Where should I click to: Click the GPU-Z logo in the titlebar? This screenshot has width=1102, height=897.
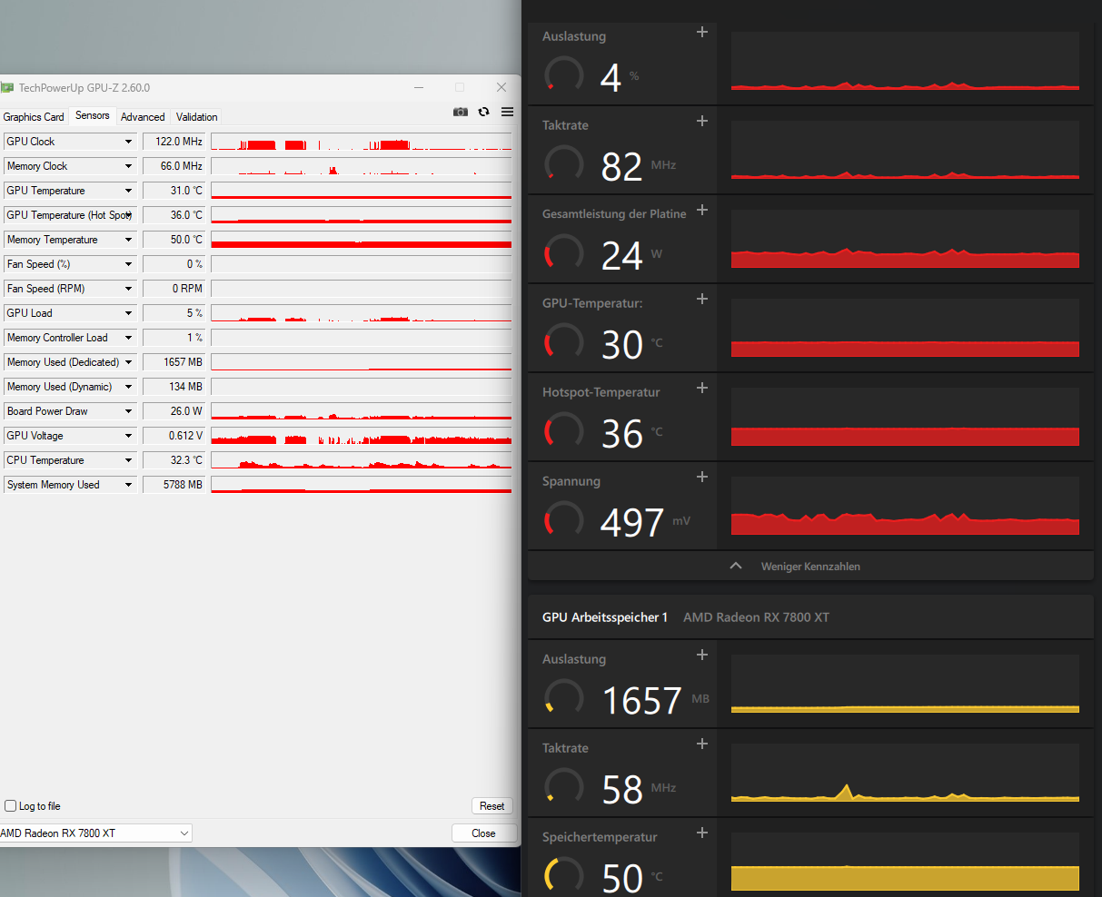7,87
